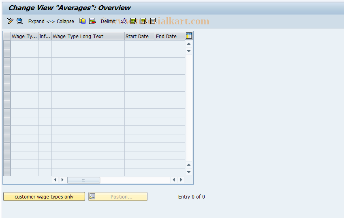Click the Select Block icon

143,21
